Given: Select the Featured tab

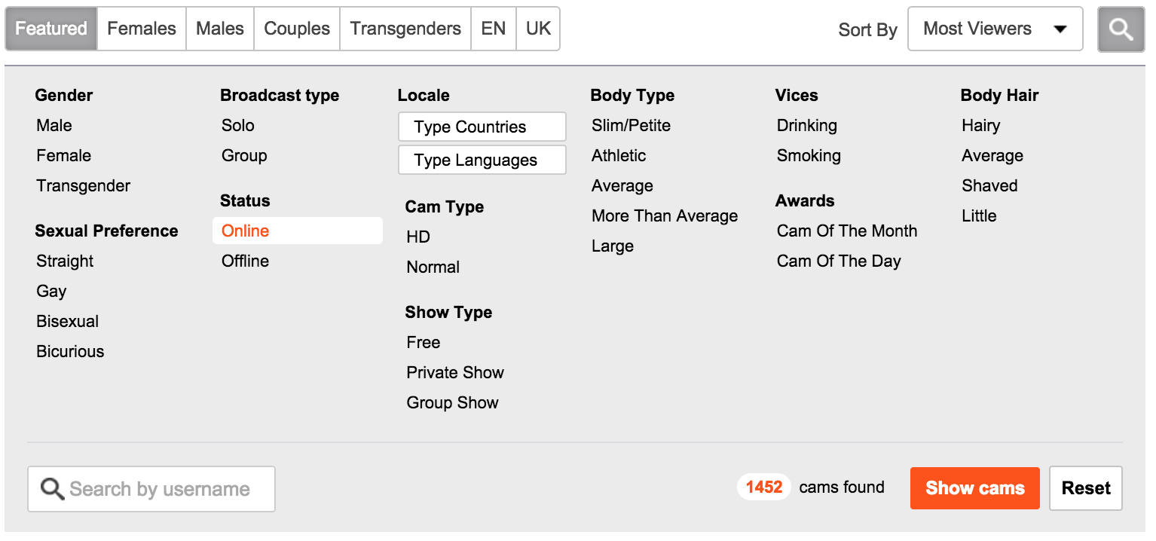Looking at the screenshot, I should click(51, 29).
